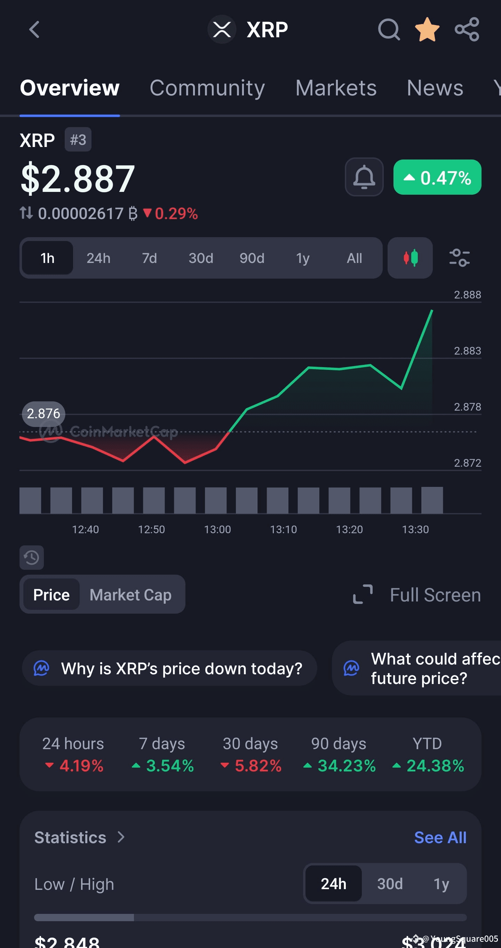Tap the 2.888 price axis label
501x948 pixels.
[x=467, y=295]
